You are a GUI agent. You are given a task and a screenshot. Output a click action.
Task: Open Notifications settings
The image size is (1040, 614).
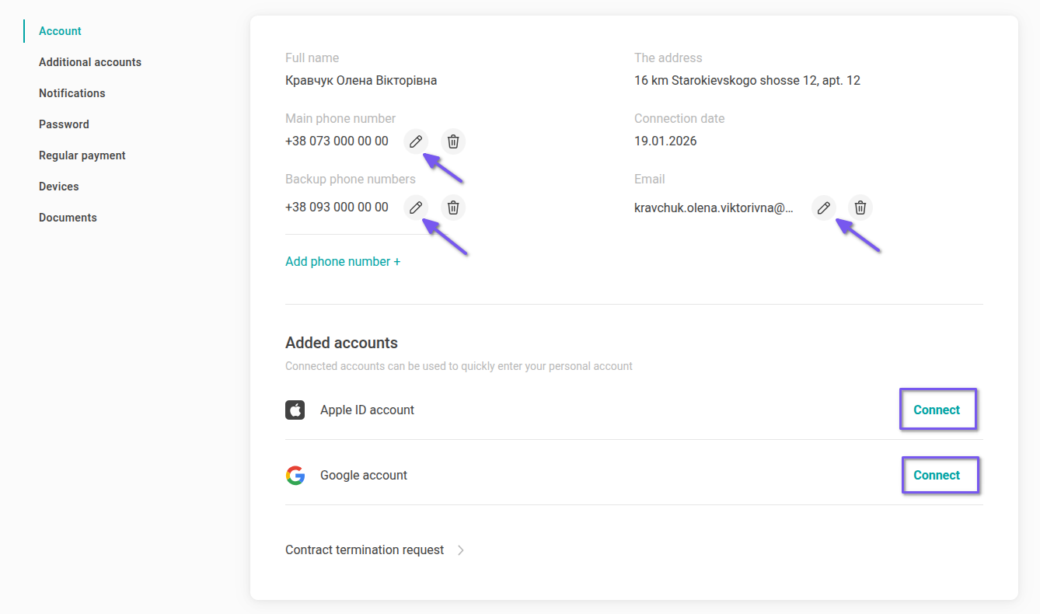[x=72, y=93]
